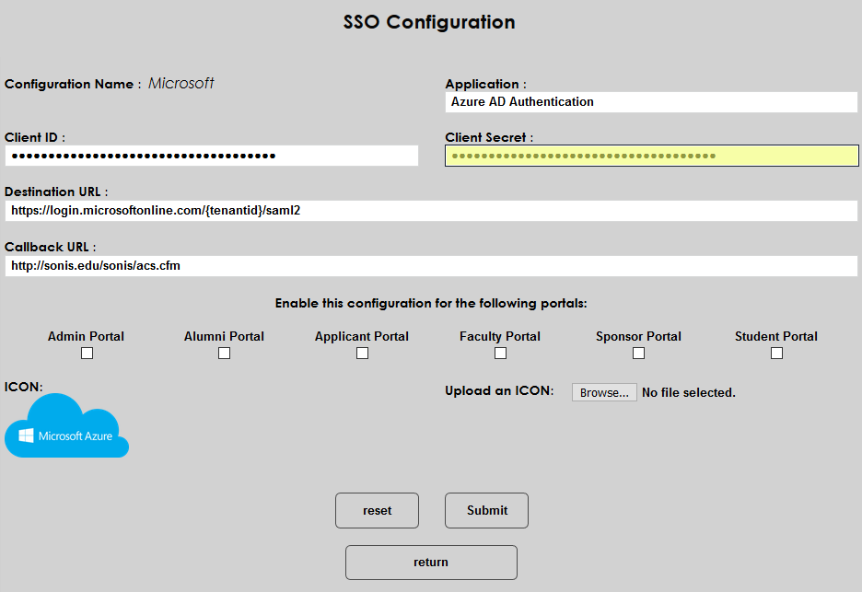Click the Microsoft Azure cloud icon
The width and height of the screenshot is (862, 592).
tap(66, 426)
